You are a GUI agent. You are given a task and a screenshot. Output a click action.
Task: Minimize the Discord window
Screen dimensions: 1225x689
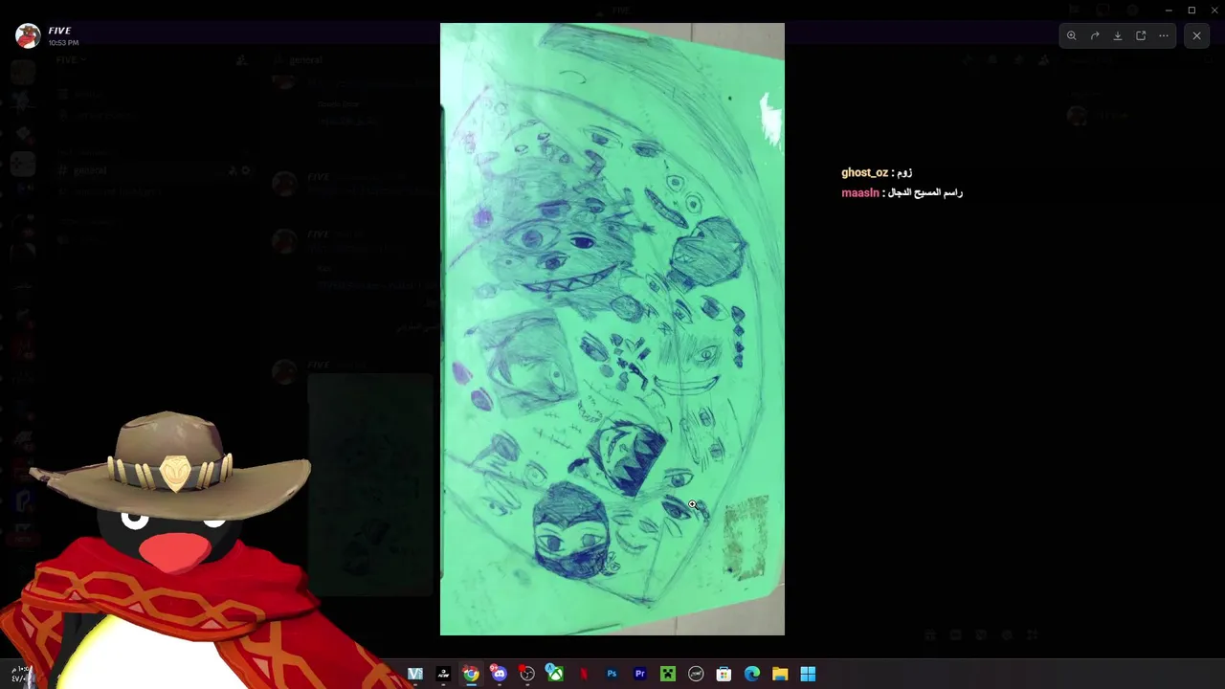[1169, 11]
